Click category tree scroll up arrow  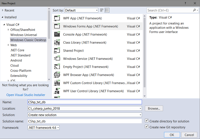49,9
